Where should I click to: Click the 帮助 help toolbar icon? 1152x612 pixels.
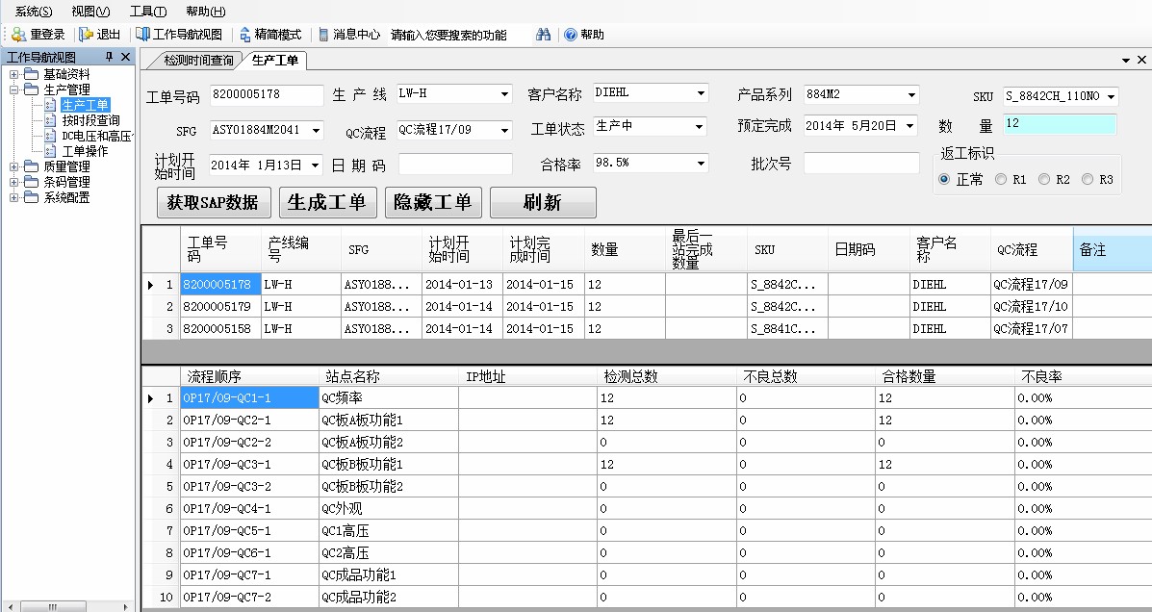click(x=570, y=35)
